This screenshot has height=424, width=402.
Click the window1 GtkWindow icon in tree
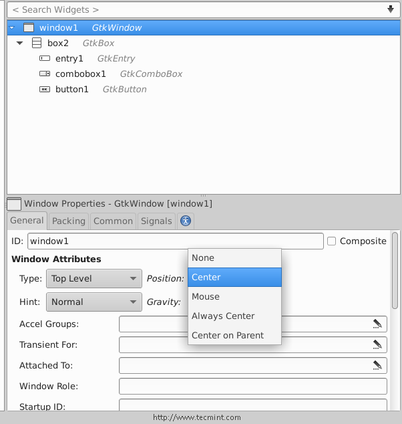tap(29, 27)
